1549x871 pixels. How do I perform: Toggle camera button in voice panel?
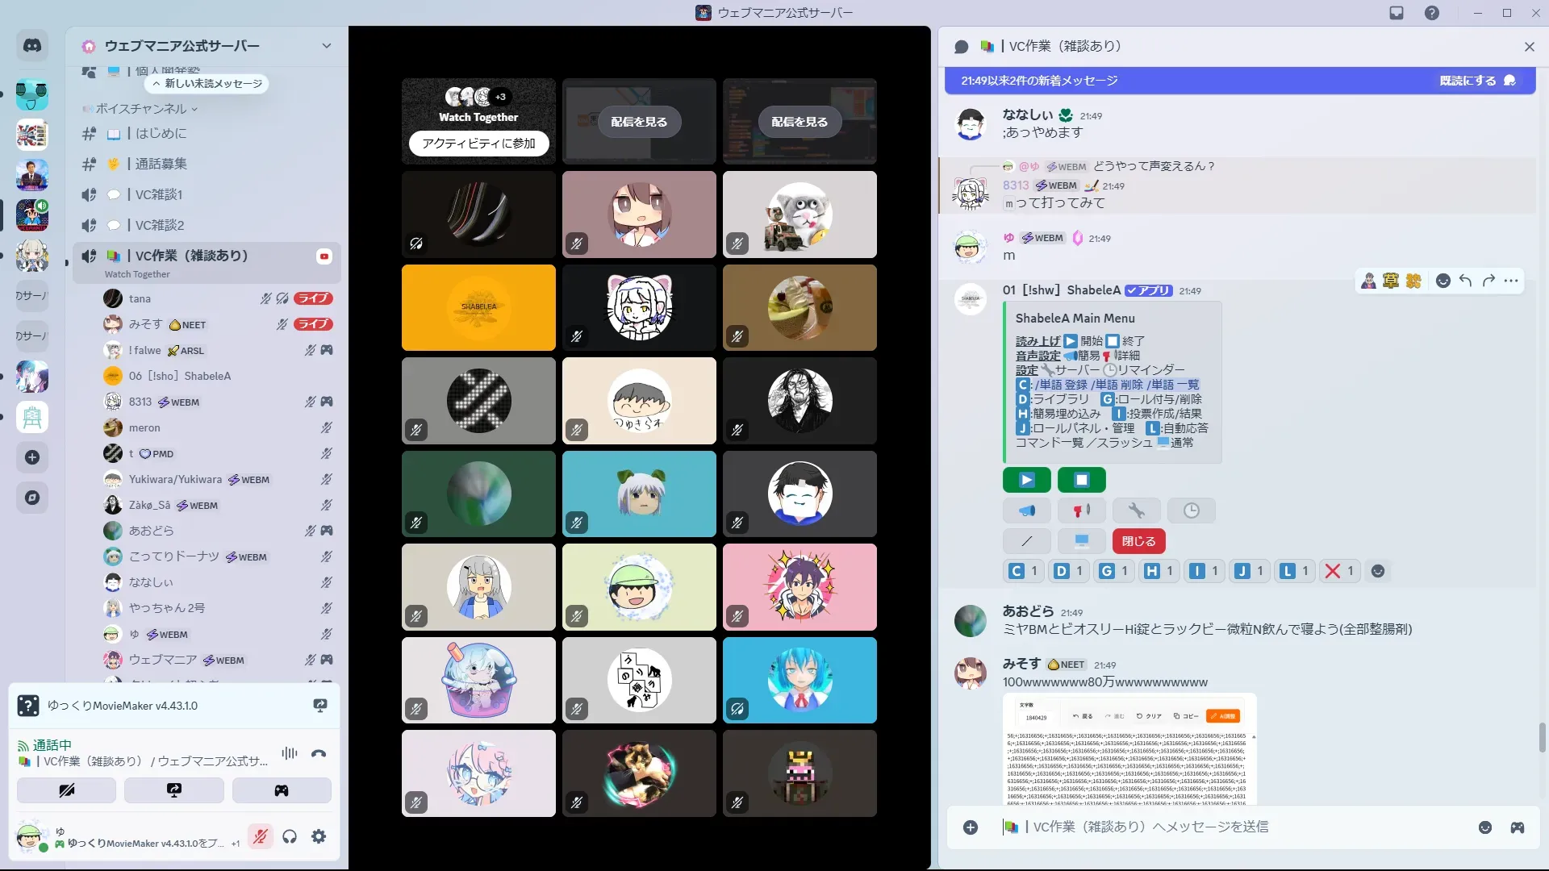[66, 790]
